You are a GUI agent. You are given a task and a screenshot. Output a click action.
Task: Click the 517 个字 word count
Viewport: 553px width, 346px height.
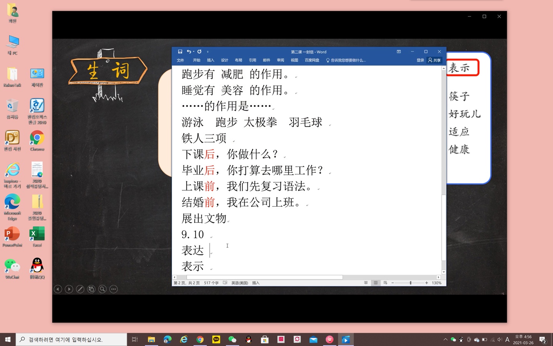coord(211,283)
